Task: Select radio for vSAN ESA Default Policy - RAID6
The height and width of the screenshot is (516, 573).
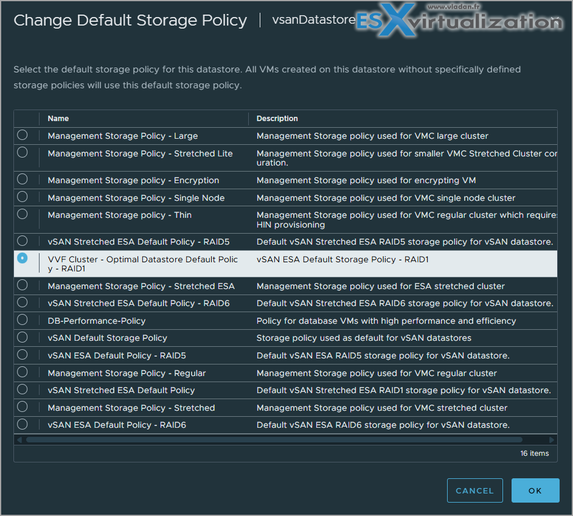Action: click(x=23, y=424)
